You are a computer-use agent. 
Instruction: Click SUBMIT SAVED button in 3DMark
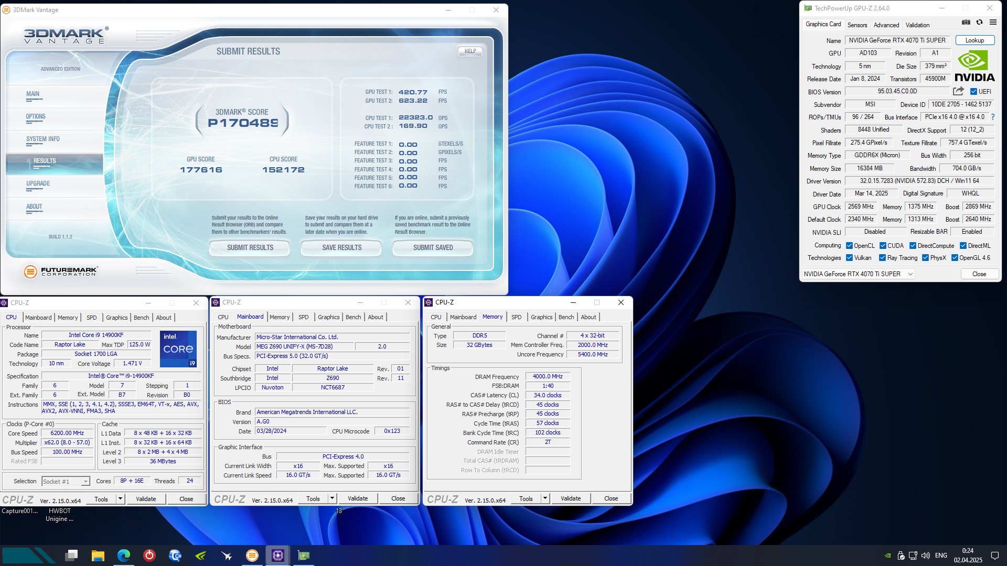[433, 247]
